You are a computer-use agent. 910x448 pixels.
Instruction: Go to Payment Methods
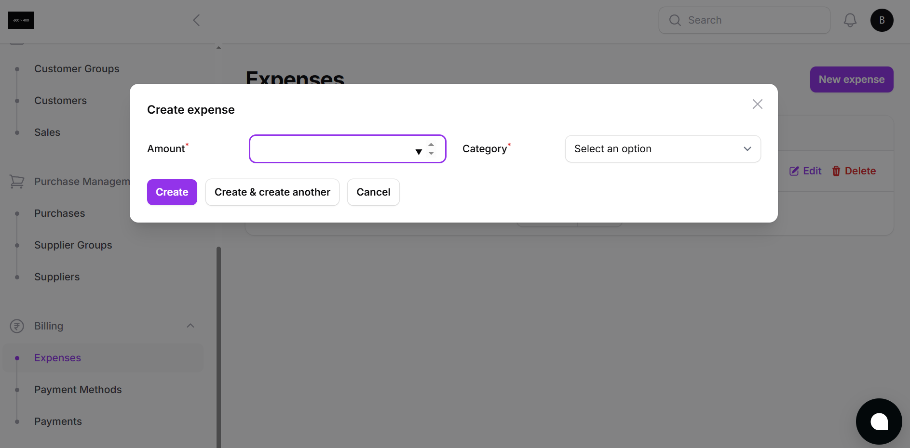(78, 389)
